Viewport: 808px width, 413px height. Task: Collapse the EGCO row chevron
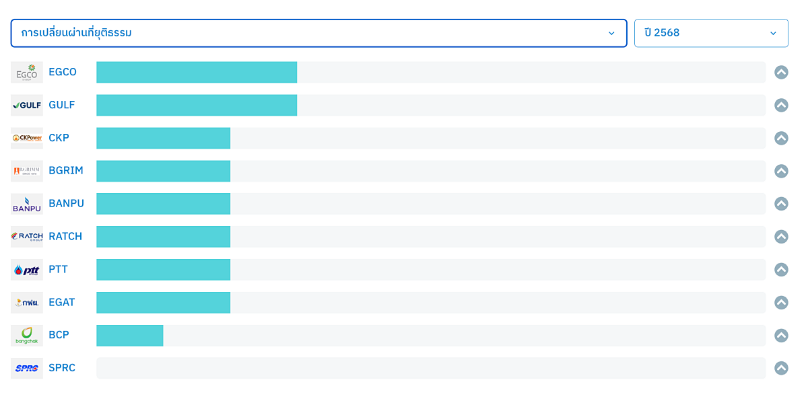(781, 73)
